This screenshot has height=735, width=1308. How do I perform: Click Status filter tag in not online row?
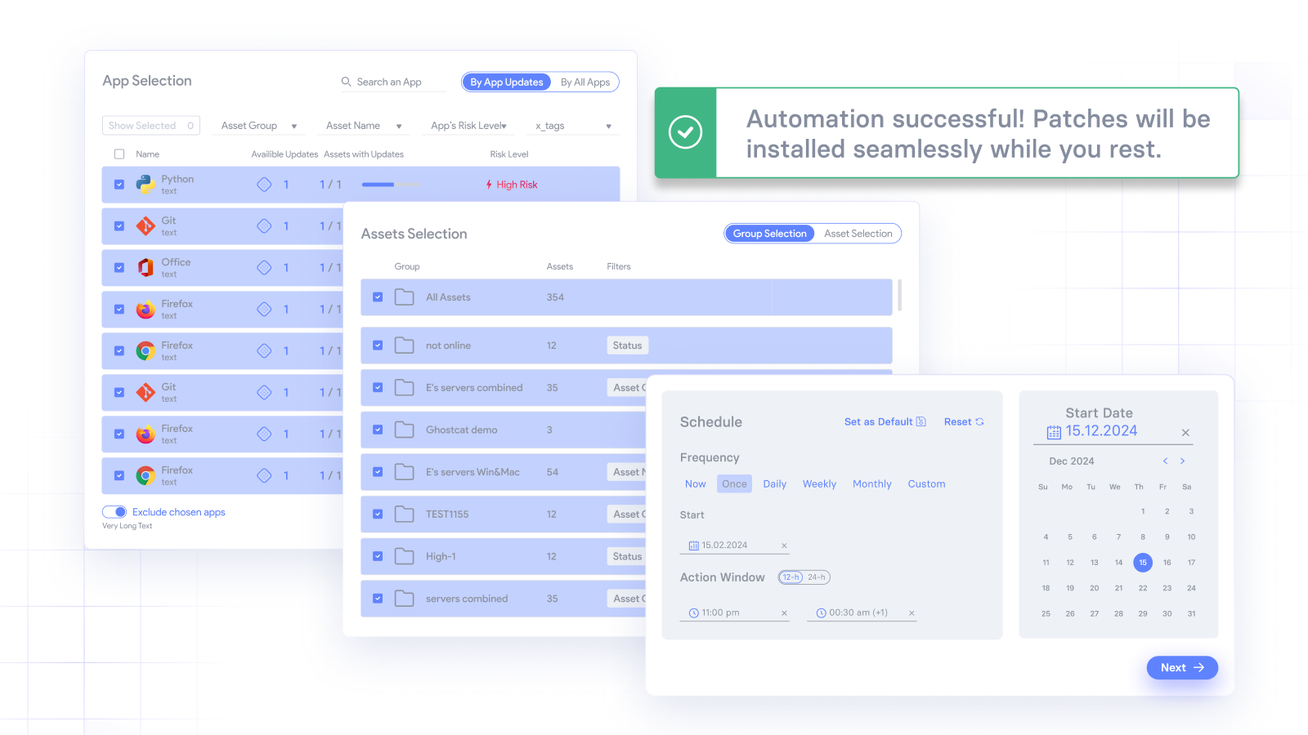[x=628, y=345]
